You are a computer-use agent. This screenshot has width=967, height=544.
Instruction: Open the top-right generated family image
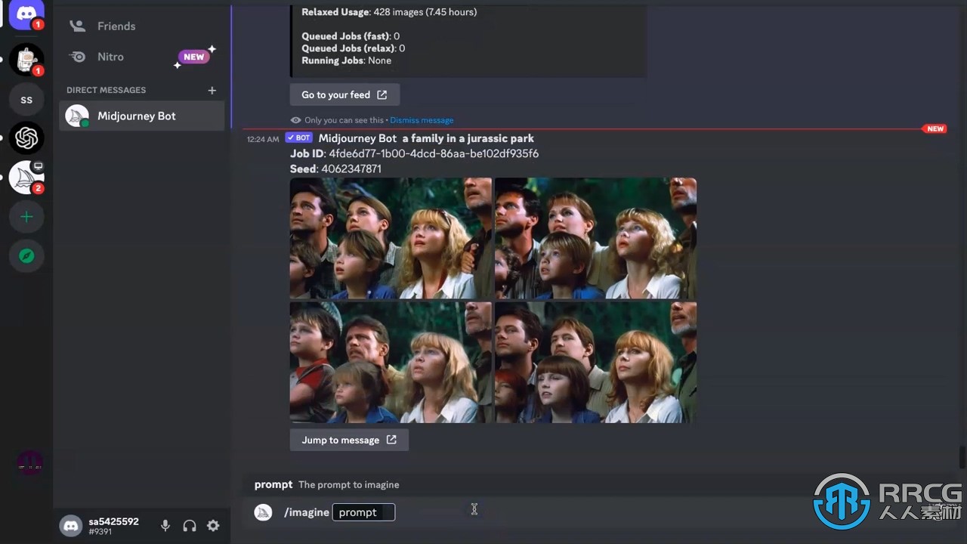(595, 238)
